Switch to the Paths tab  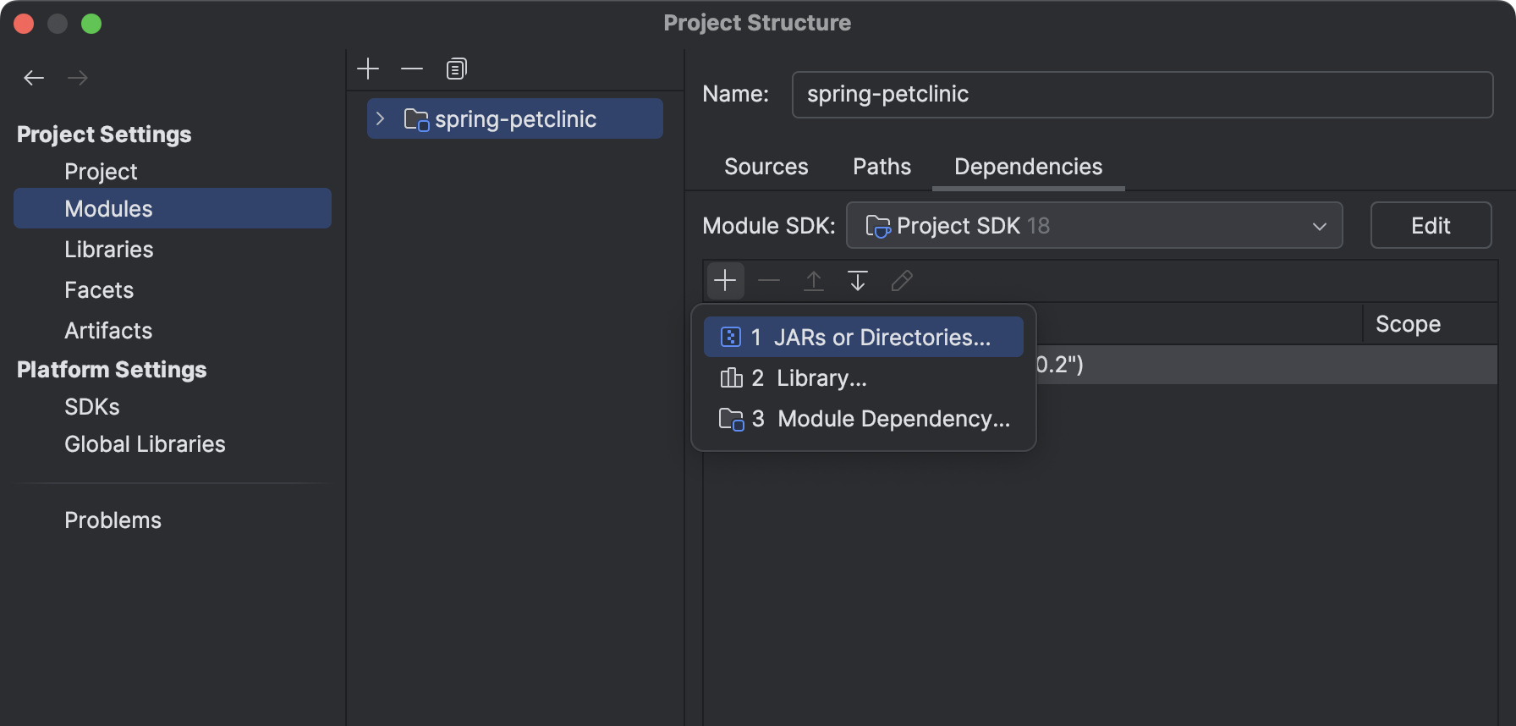(x=882, y=167)
